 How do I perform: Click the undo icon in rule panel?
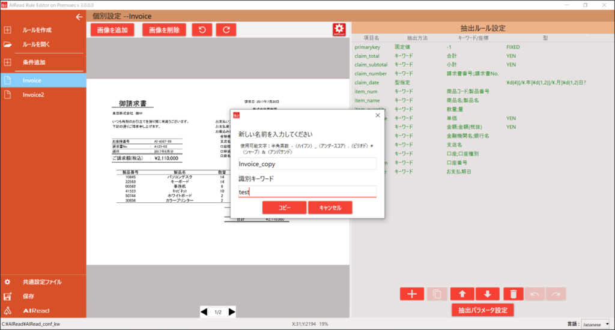[x=535, y=294]
